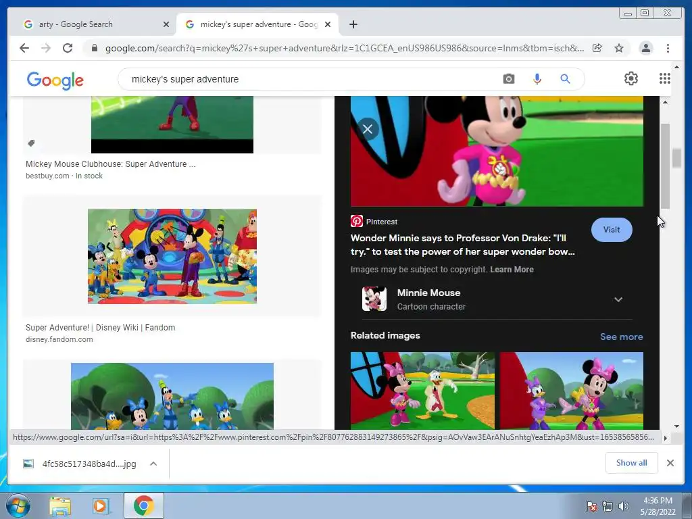
Task: Launch Windows Media Player from taskbar
Action: pyautogui.click(x=101, y=505)
